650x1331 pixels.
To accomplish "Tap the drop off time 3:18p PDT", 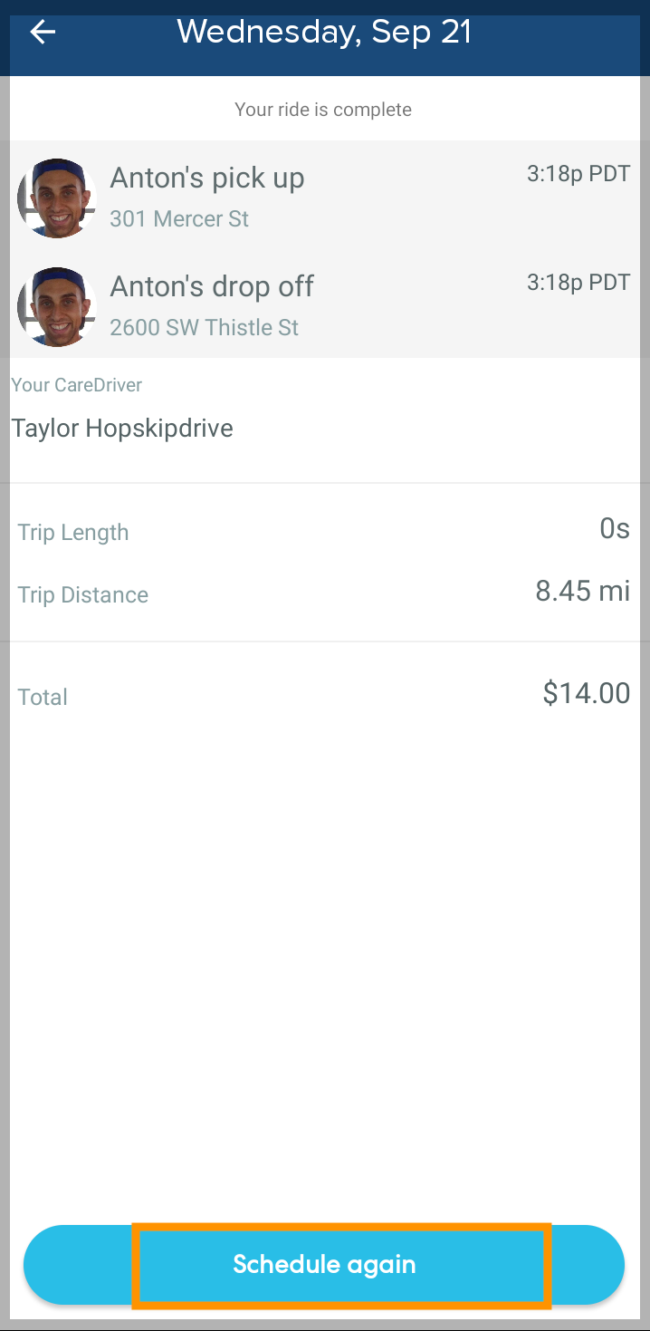I will coord(578,283).
